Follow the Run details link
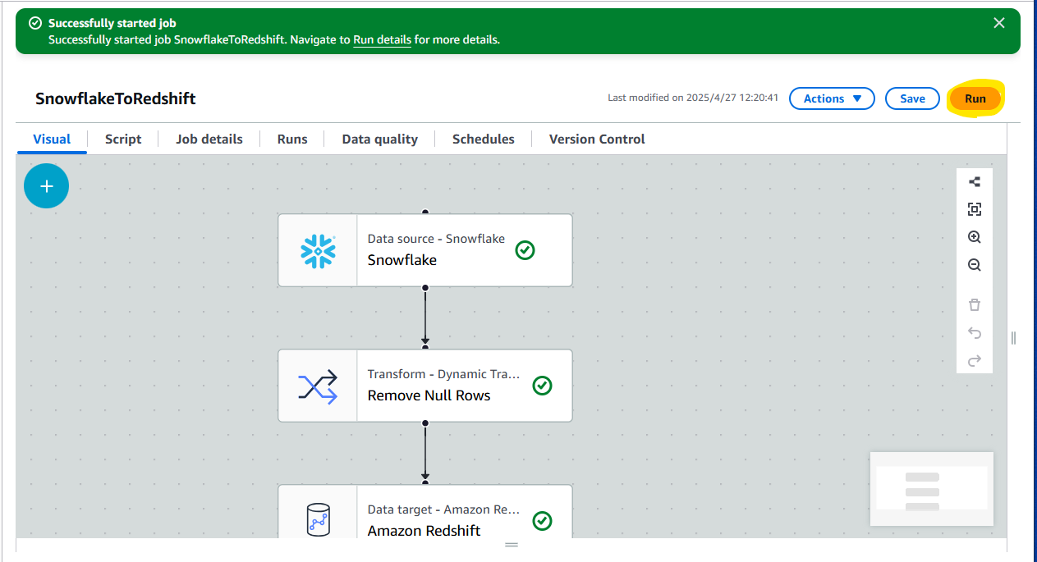 (382, 39)
